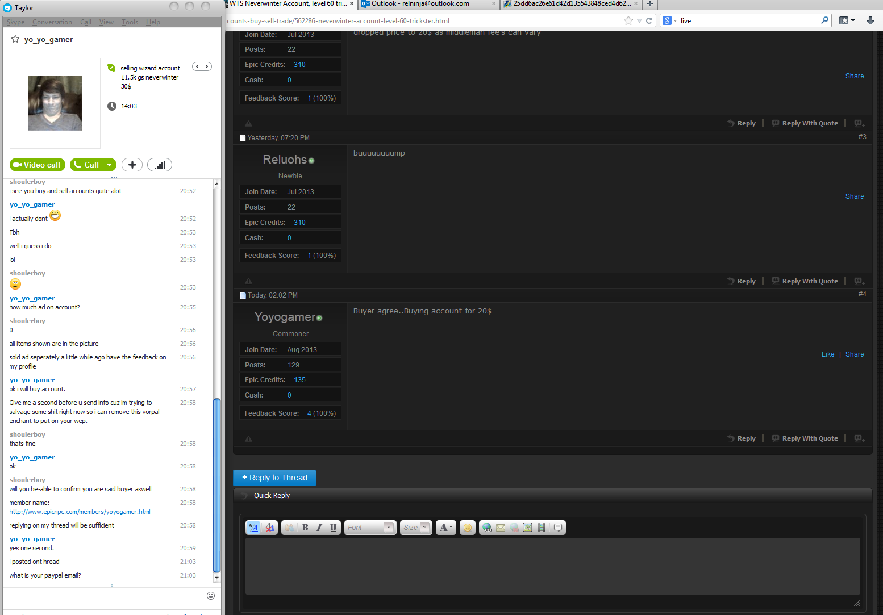The image size is (883, 615).
Task: Reload the page in browser
Action: coord(649,20)
